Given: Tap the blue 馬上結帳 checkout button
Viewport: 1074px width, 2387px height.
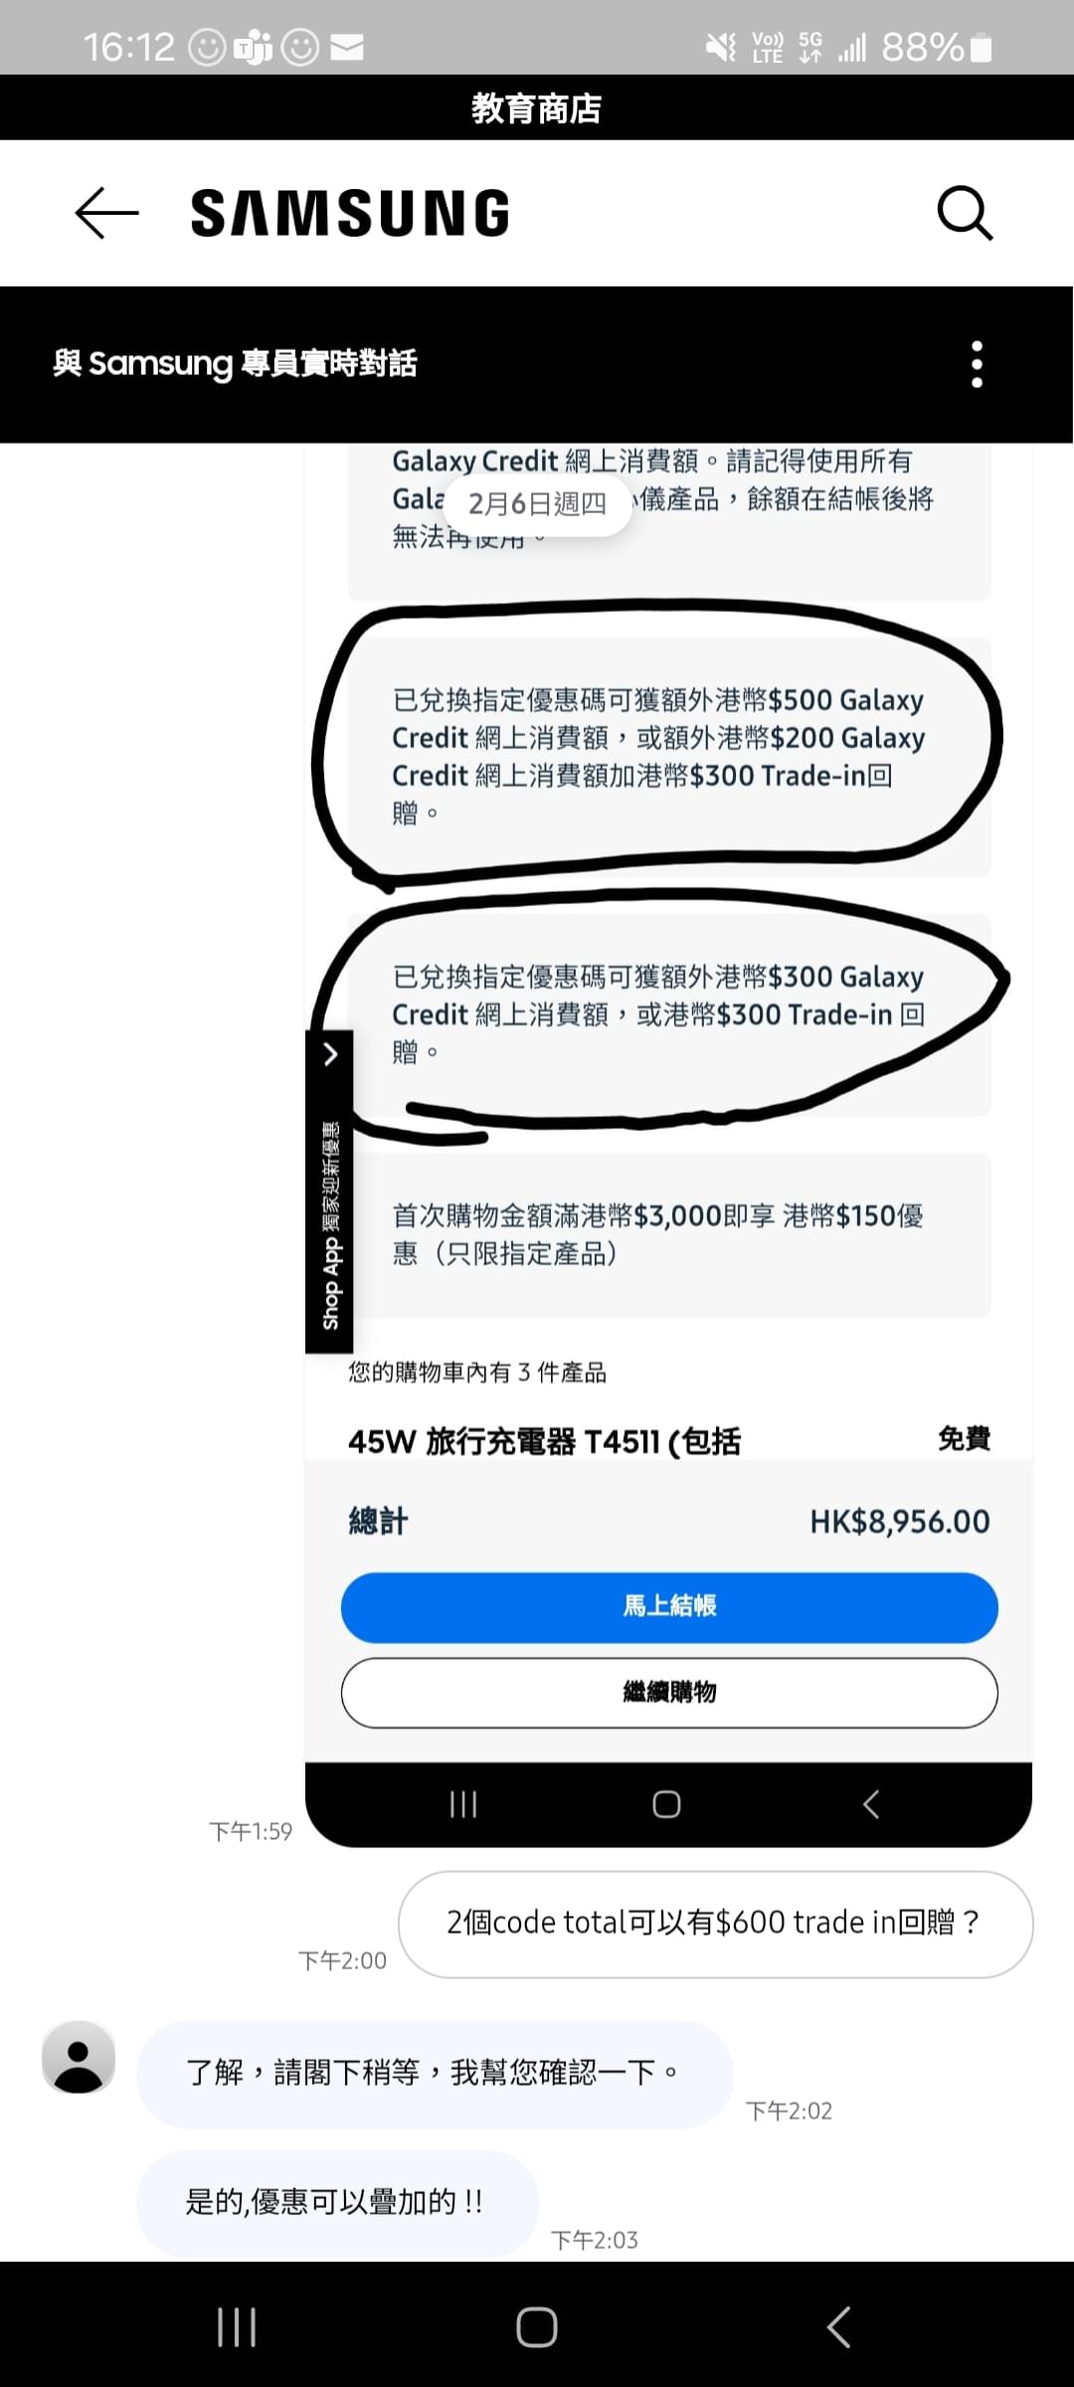Looking at the screenshot, I should coord(669,1607).
